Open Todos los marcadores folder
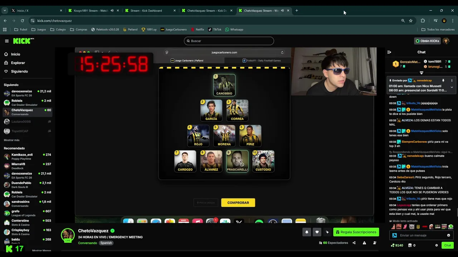 coord(438,30)
